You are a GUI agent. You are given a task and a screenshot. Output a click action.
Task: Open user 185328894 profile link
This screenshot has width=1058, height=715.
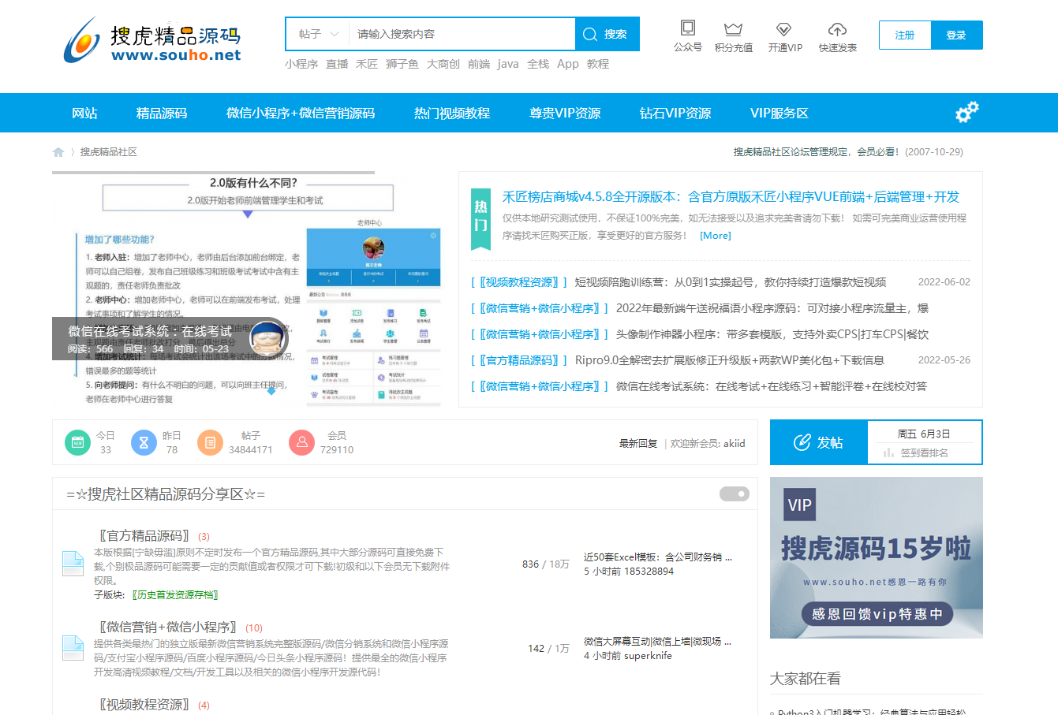[649, 571]
